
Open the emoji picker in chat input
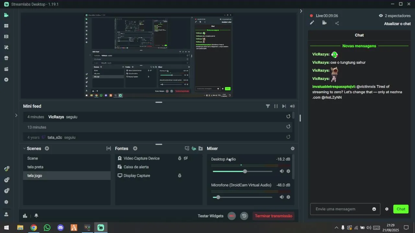click(x=374, y=209)
